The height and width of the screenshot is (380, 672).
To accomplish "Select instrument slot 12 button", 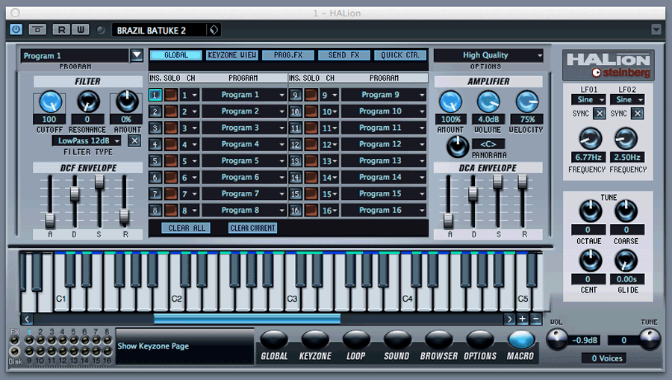I will [295, 144].
